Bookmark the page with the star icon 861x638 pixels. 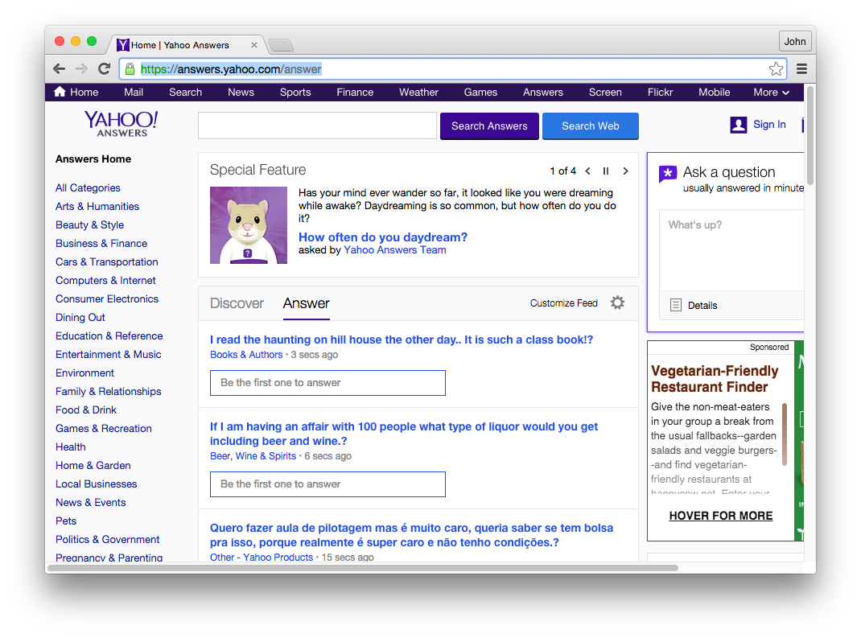(x=776, y=68)
